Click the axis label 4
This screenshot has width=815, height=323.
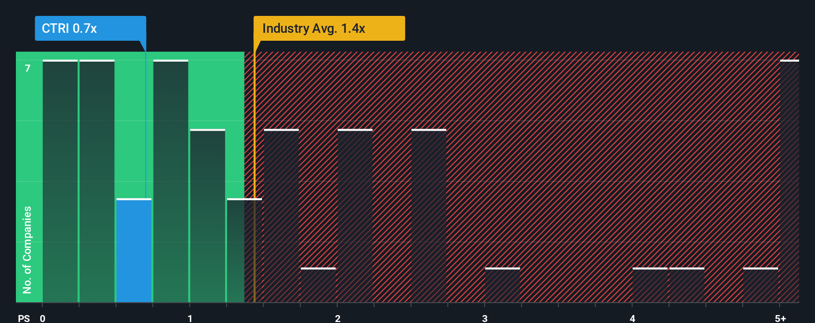[x=633, y=319]
